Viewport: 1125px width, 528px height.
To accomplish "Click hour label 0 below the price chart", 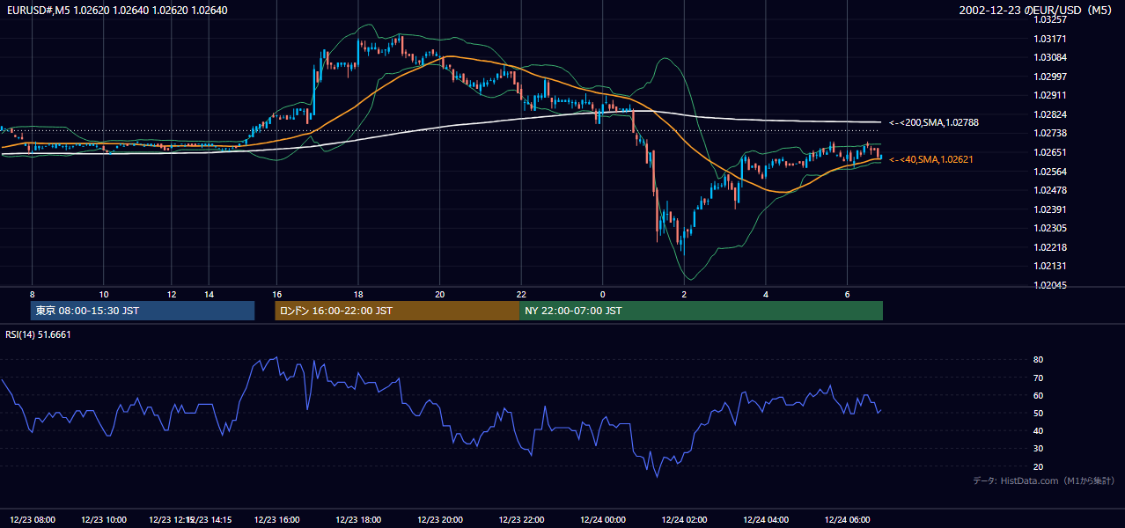I will click(603, 294).
